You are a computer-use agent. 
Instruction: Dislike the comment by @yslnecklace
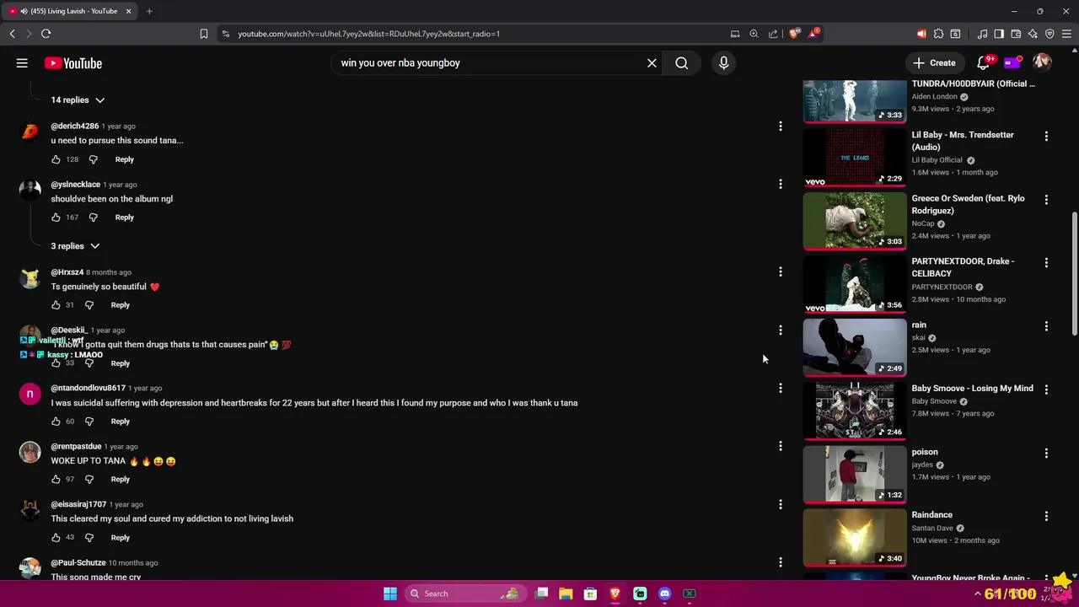click(94, 218)
